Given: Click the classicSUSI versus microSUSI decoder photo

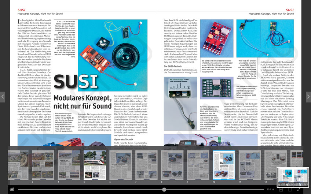Looking at the screenshot, I should 265,38.
